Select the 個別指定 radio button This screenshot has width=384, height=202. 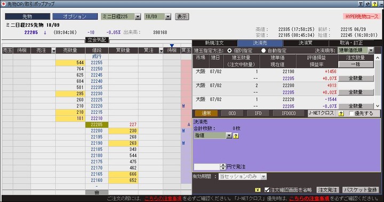pos(229,51)
